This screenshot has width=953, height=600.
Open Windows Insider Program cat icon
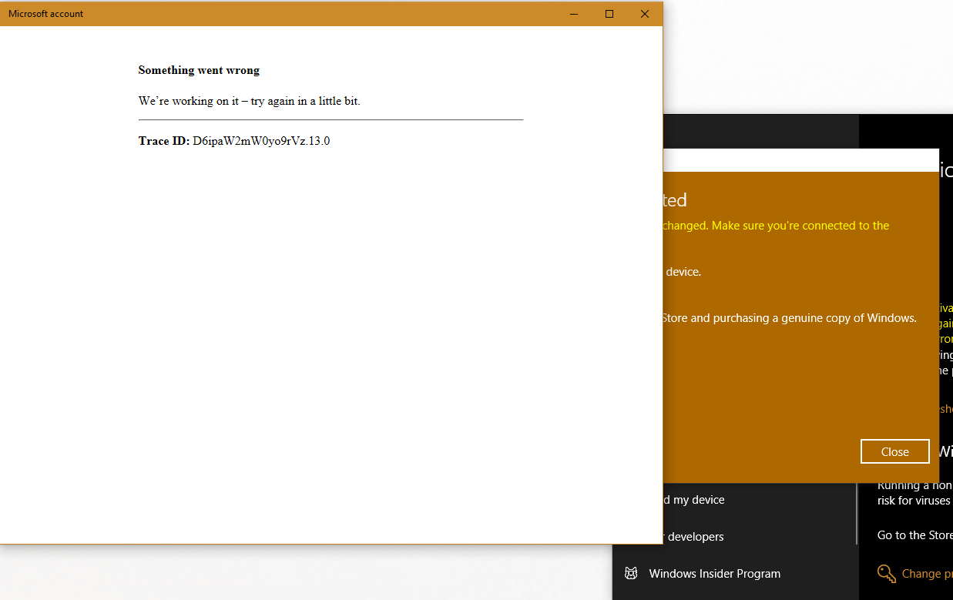631,573
